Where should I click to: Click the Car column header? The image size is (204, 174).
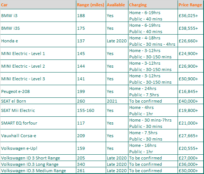tap(38, 5)
